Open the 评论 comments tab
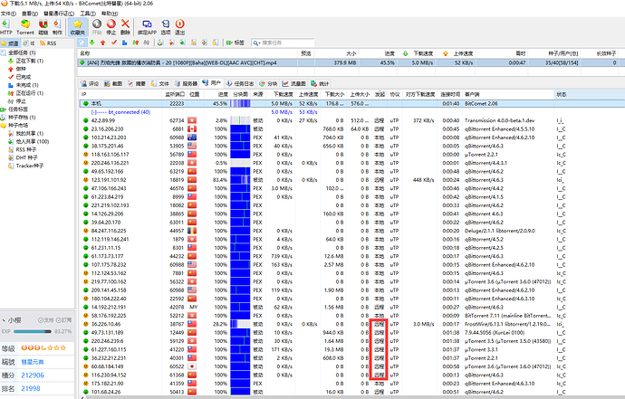 click(90, 83)
